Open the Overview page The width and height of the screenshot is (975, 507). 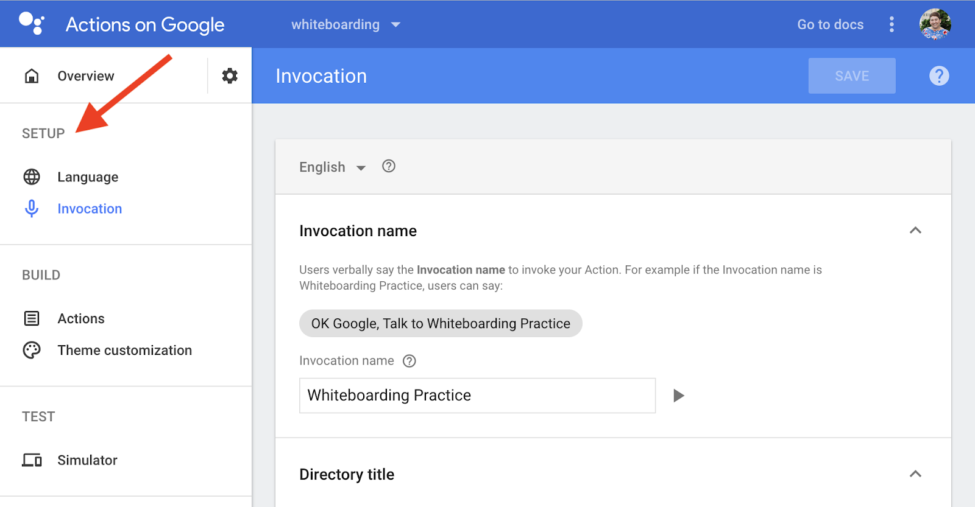click(85, 76)
